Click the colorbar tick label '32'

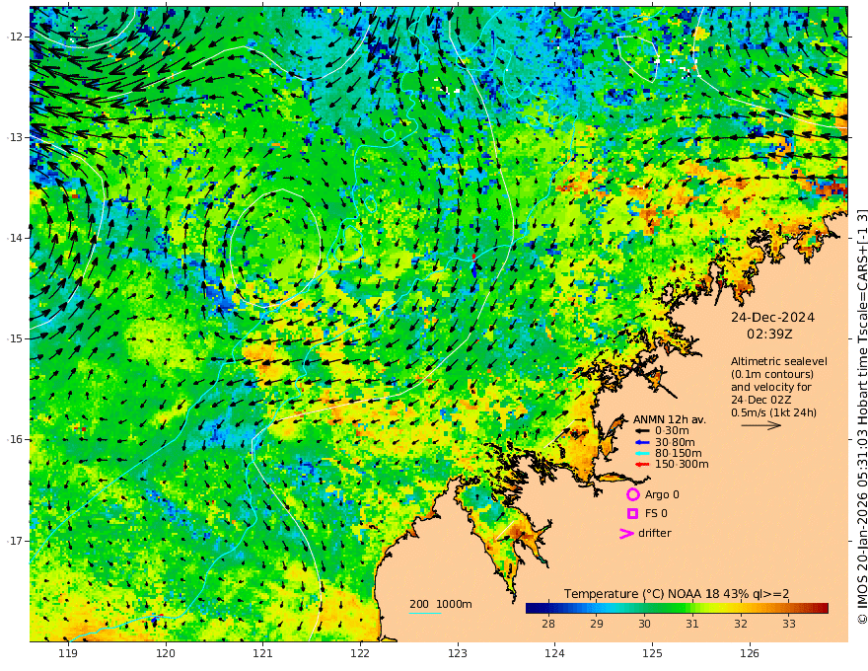[741, 624]
